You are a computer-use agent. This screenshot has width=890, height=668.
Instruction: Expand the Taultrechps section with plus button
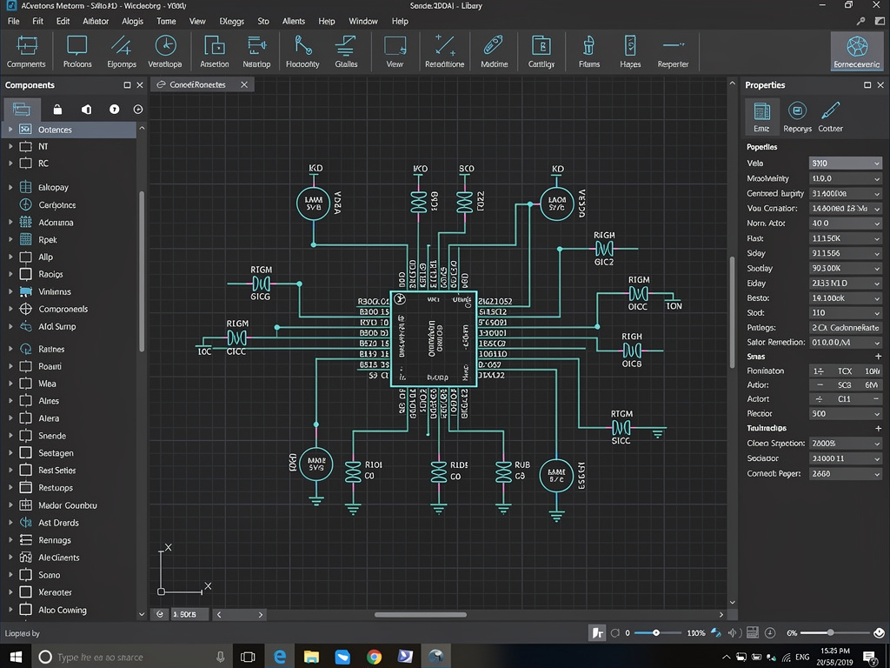[x=878, y=428]
